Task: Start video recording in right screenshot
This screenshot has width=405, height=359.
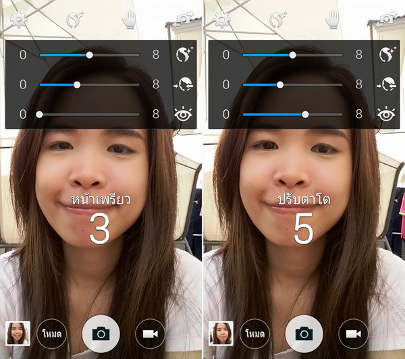Action: 354,333
